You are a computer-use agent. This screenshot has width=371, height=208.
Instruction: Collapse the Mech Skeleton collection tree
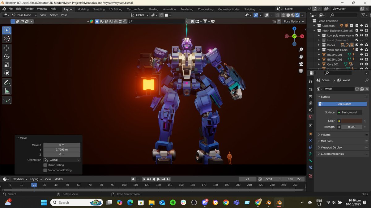[x=314, y=31]
